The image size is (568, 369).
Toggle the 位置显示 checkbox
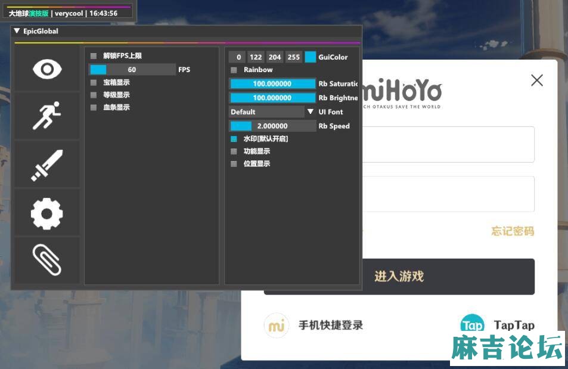[x=234, y=164]
